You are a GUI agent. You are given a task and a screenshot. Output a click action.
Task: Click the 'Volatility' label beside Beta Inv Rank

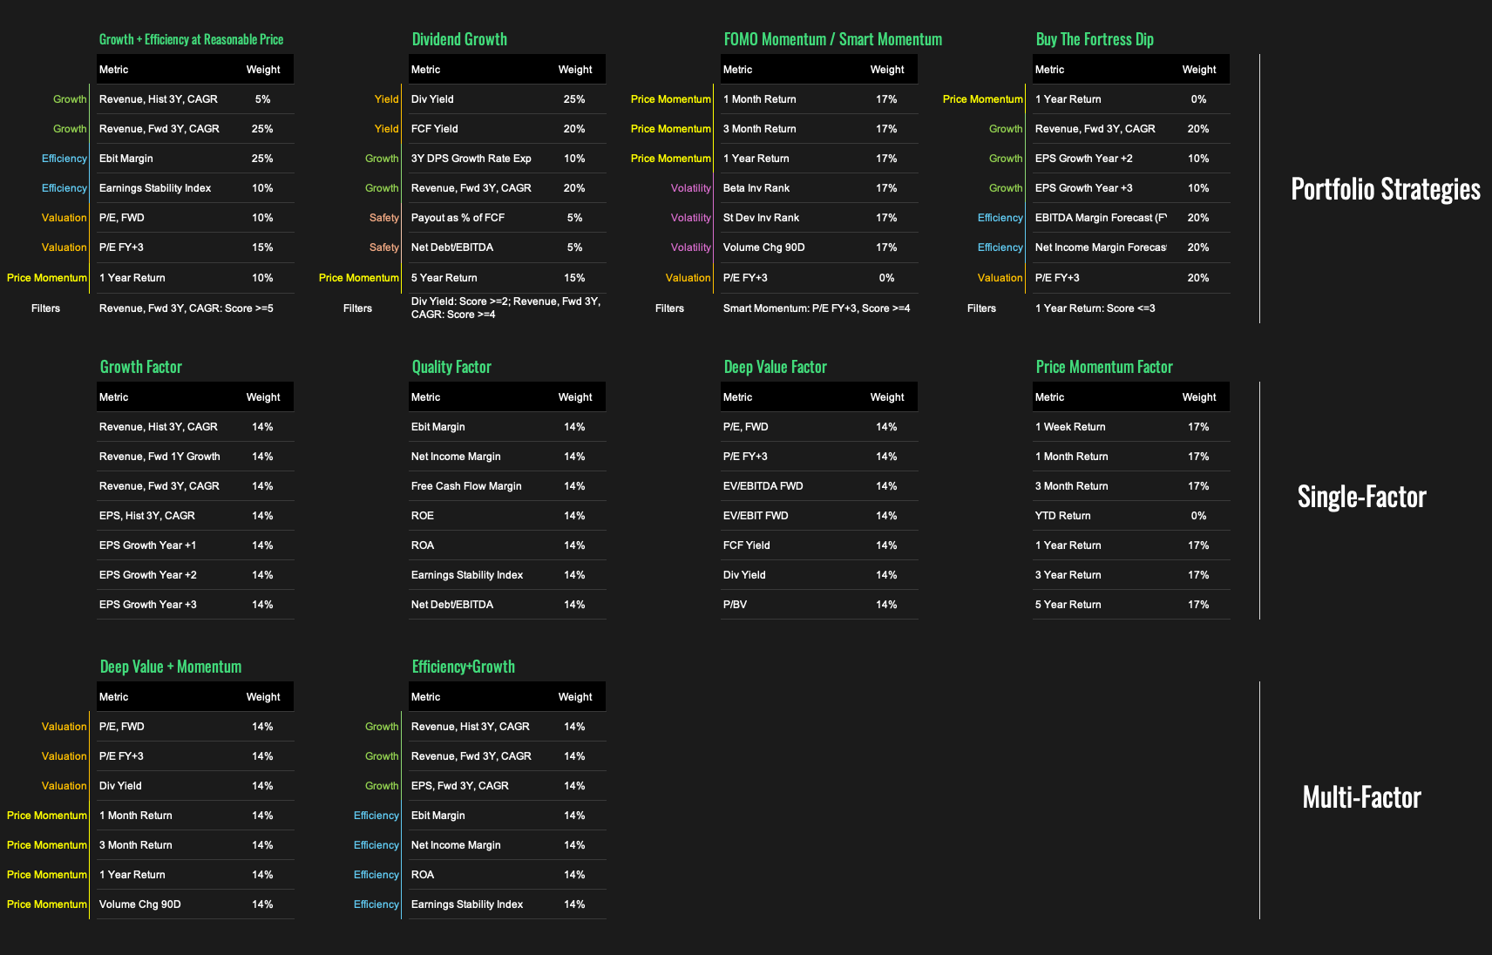click(x=690, y=188)
